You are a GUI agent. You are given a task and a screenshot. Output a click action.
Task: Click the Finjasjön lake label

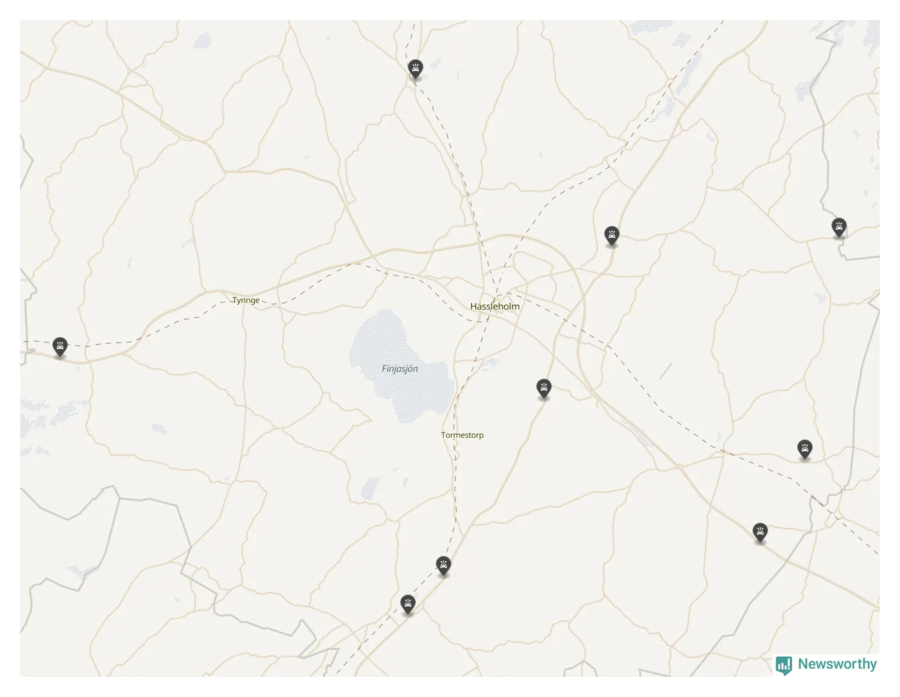[400, 369]
